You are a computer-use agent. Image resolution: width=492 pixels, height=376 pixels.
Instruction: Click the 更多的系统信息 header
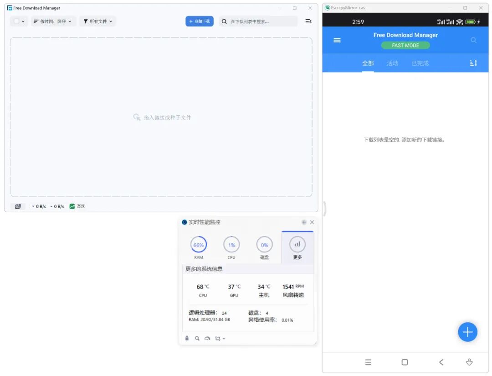pyautogui.click(x=204, y=269)
